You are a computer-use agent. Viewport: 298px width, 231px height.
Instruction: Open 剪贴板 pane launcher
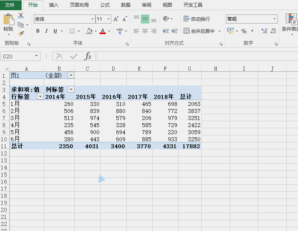pos(29,44)
